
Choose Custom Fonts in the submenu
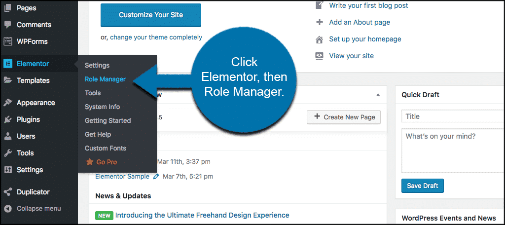point(106,148)
